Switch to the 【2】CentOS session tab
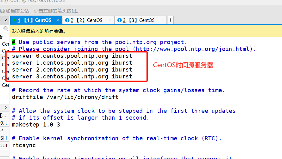This screenshot has width=282, height=159. pyautogui.click(x=89, y=20)
